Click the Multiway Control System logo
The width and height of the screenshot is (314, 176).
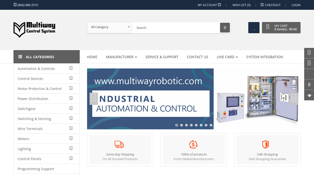[35, 30]
